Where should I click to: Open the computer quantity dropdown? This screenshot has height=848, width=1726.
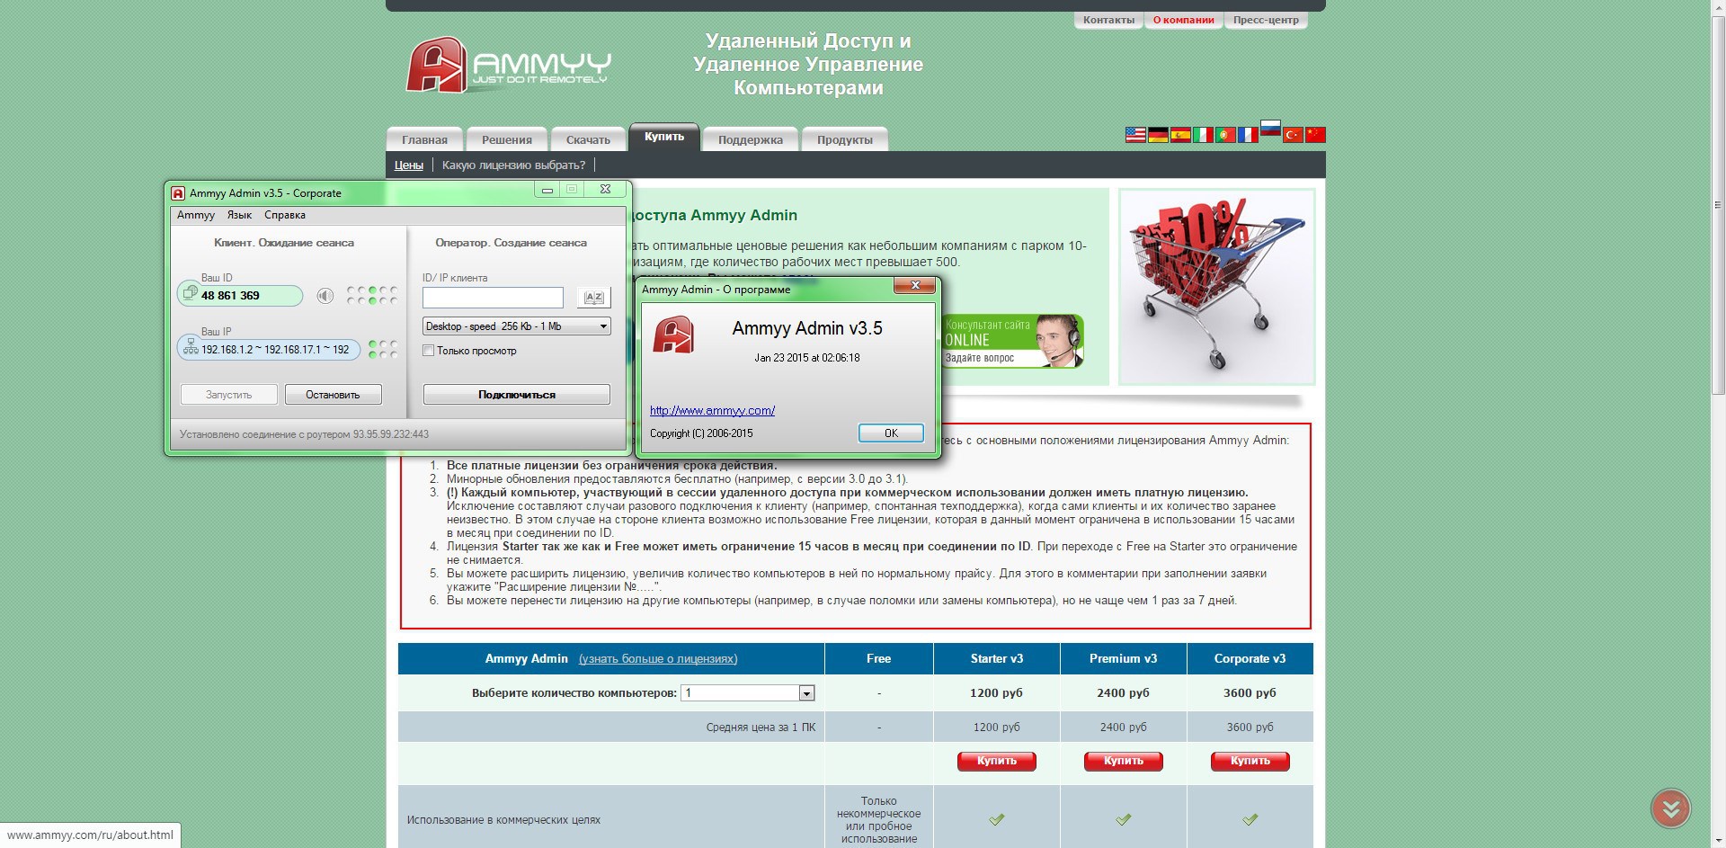[x=748, y=693]
